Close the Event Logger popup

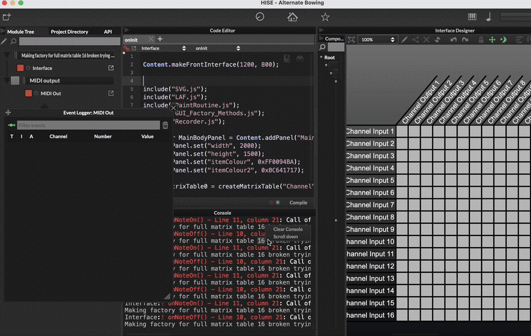174,108
